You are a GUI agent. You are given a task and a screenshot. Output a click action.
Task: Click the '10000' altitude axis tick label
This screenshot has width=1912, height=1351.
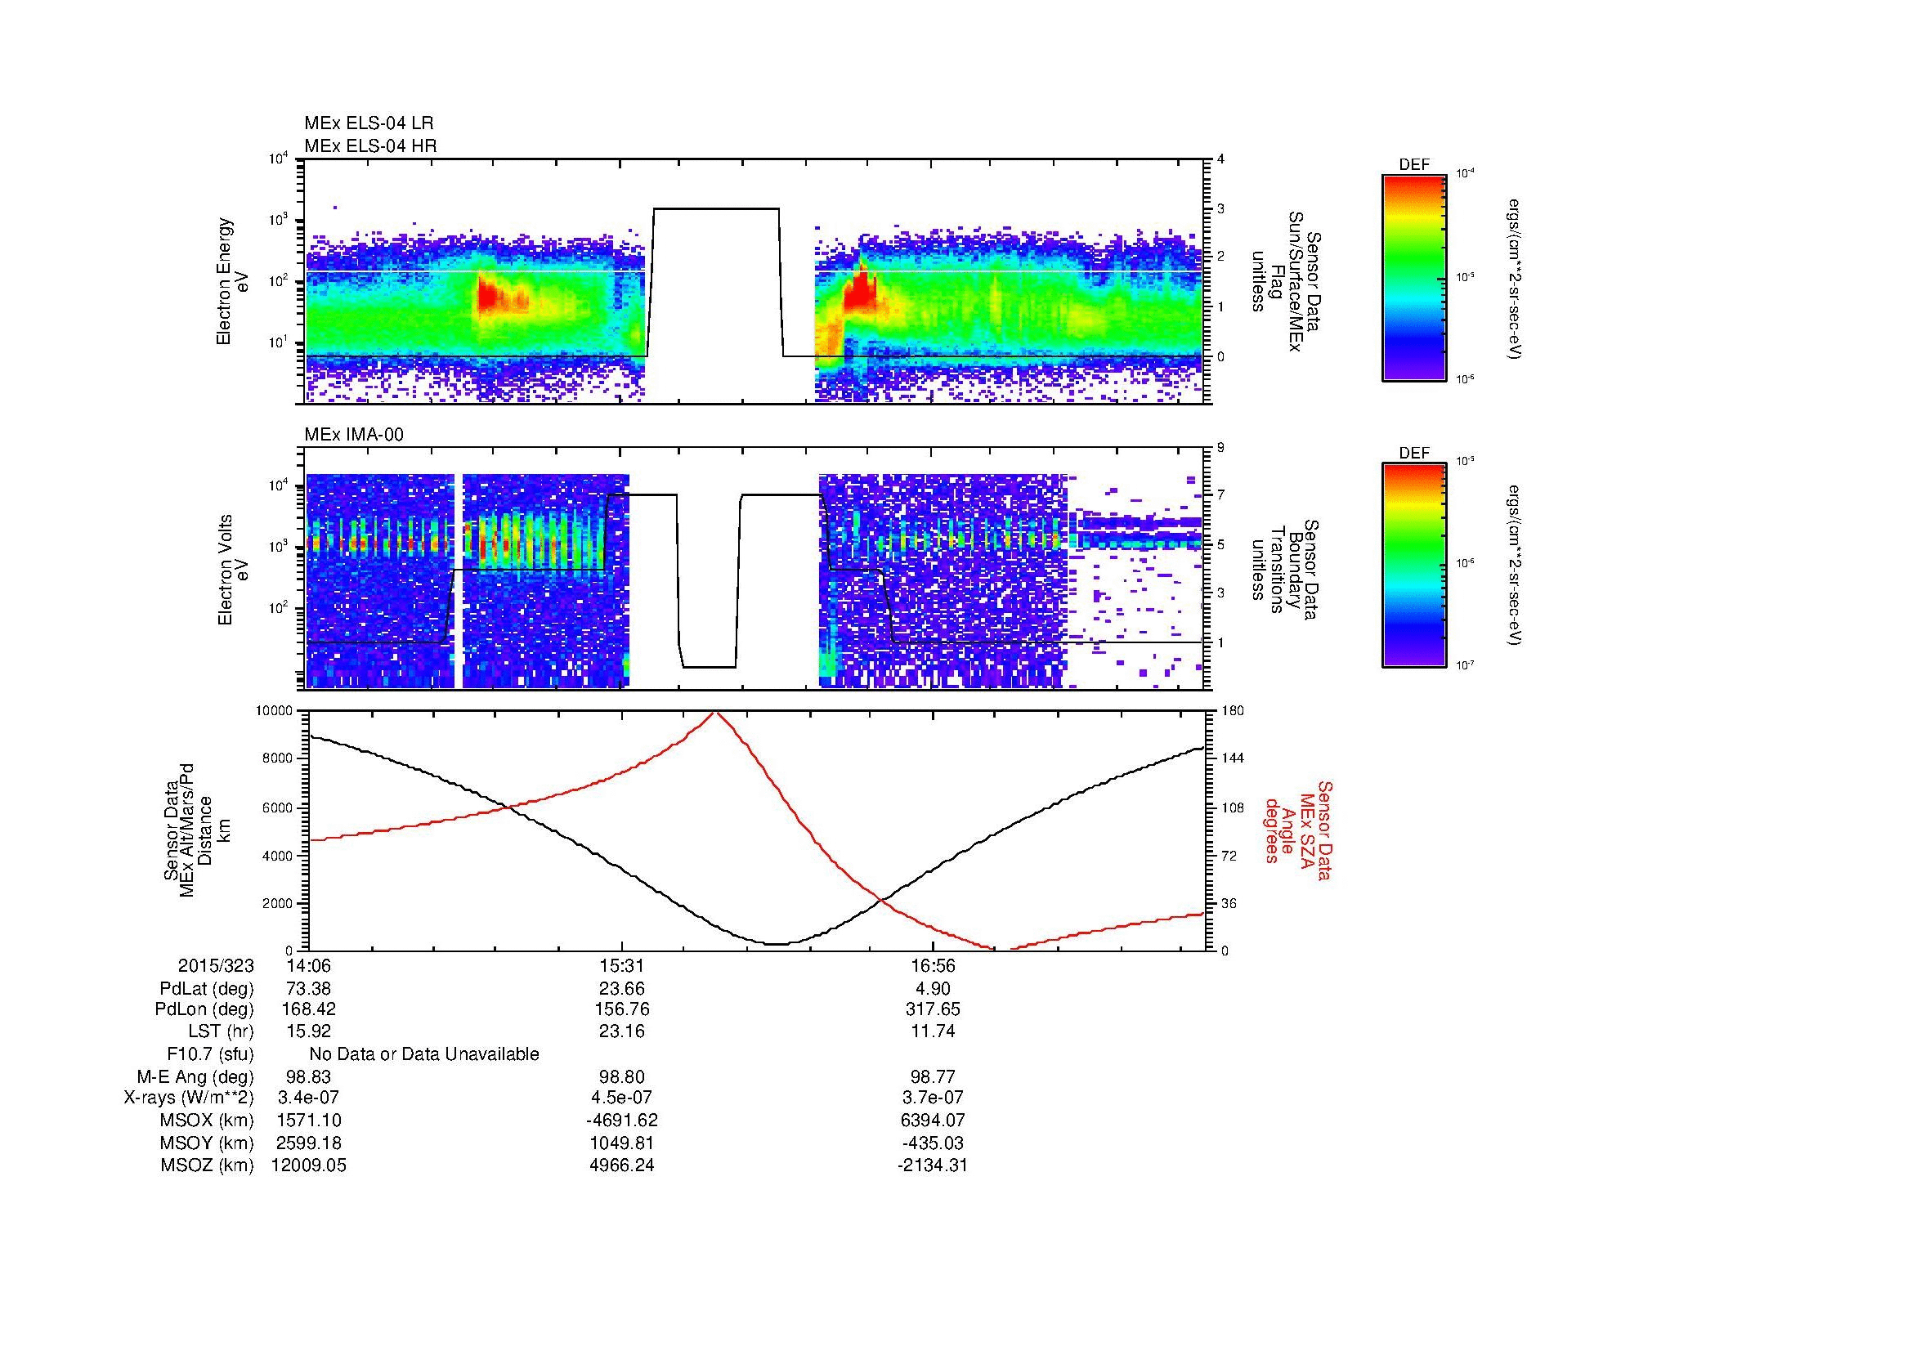[274, 711]
